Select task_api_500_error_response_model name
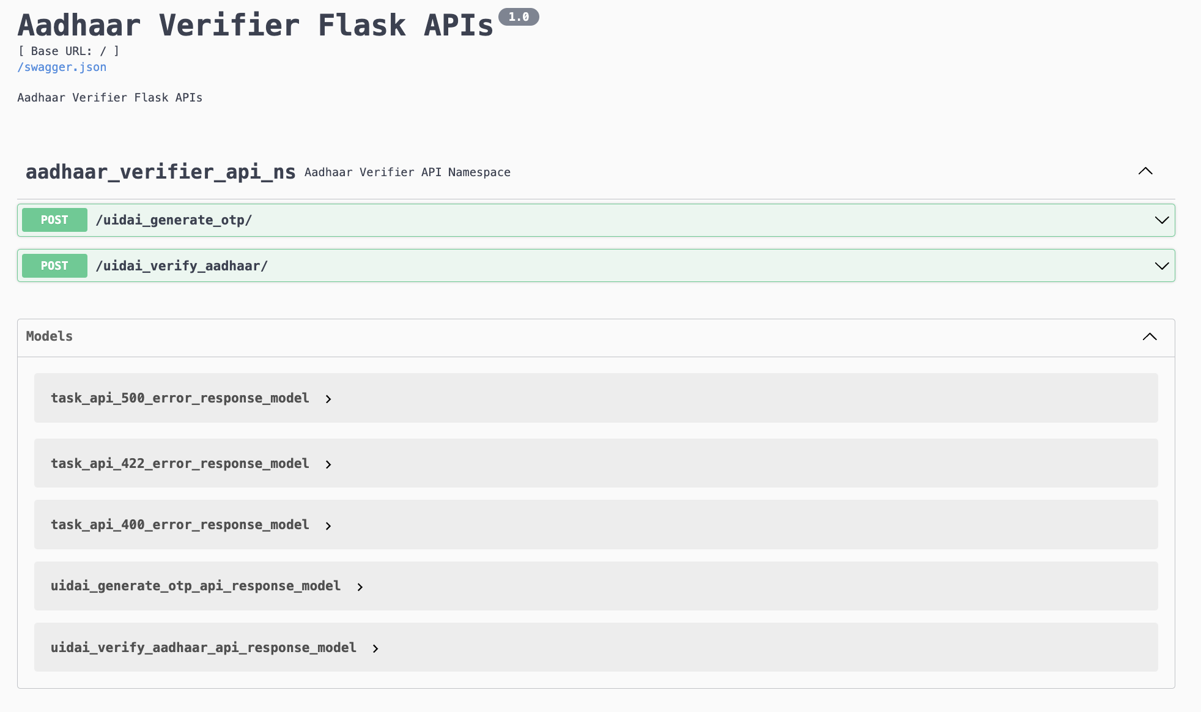Image resolution: width=1201 pixels, height=712 pixels. click(180, 398)
